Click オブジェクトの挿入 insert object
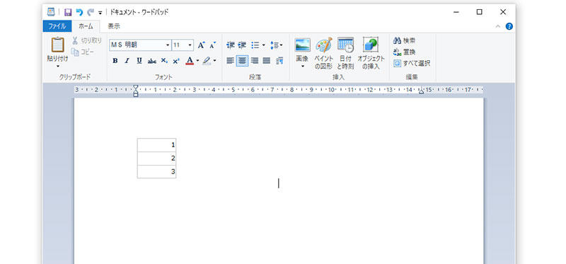The image size is (566, 264). [371, 53]
